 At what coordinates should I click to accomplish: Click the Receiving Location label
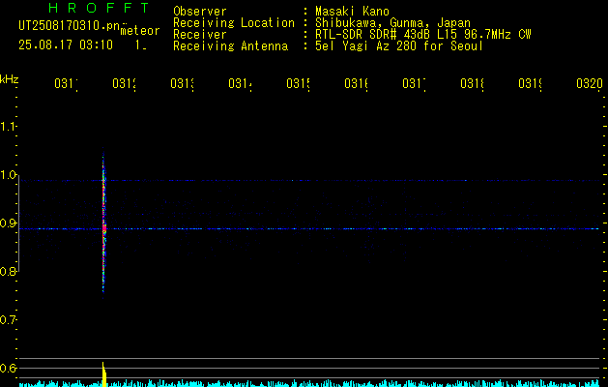point(234,23)
